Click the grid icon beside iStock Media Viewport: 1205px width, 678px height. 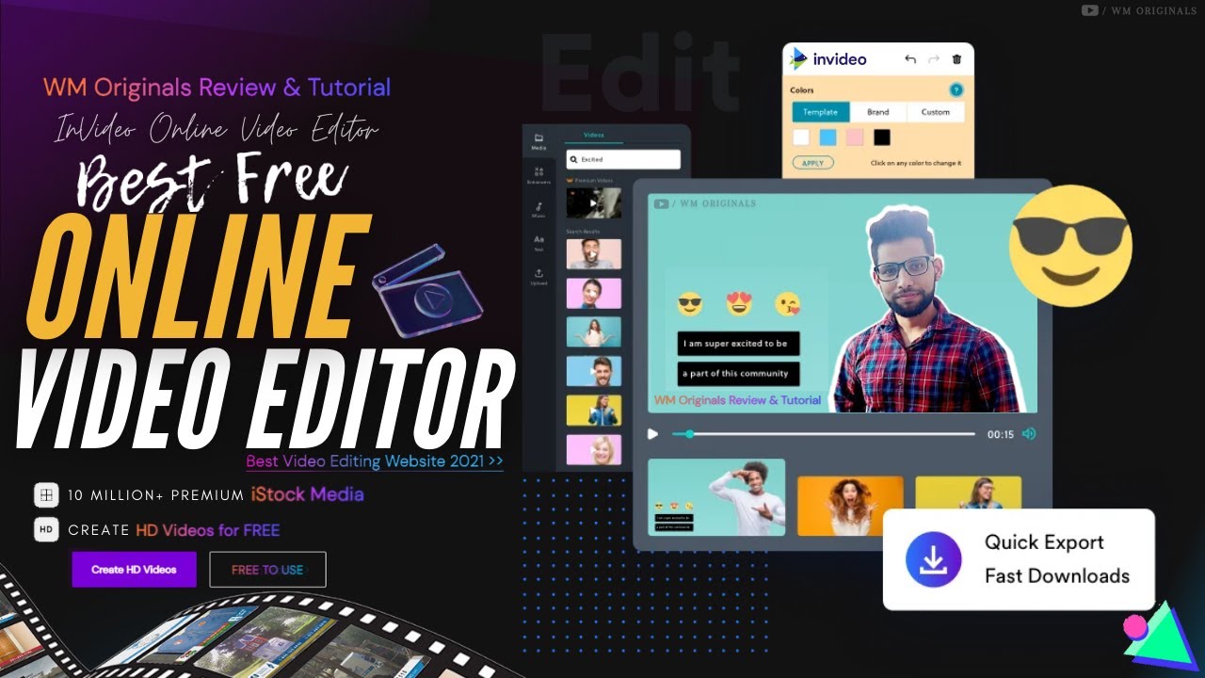(x=46, y=494)
